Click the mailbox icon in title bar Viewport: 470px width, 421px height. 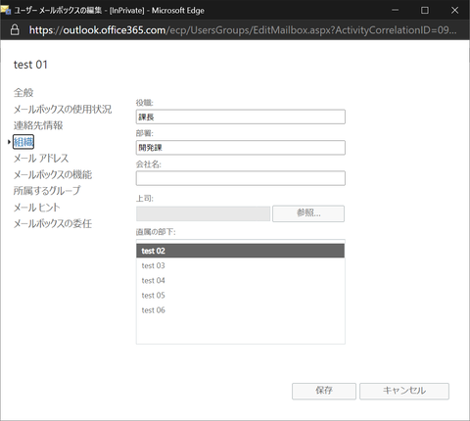point(6,10)
